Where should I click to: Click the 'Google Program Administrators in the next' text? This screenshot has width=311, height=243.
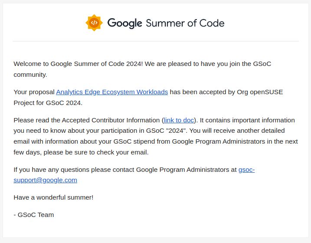coord(235,141)
